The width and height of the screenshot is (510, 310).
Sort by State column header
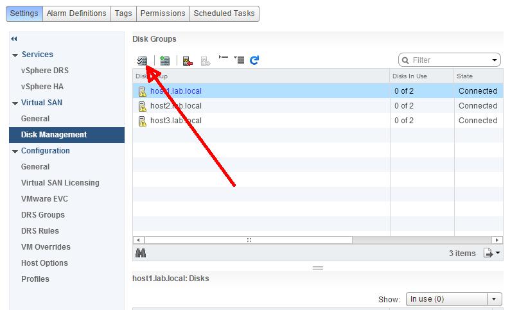479,76
